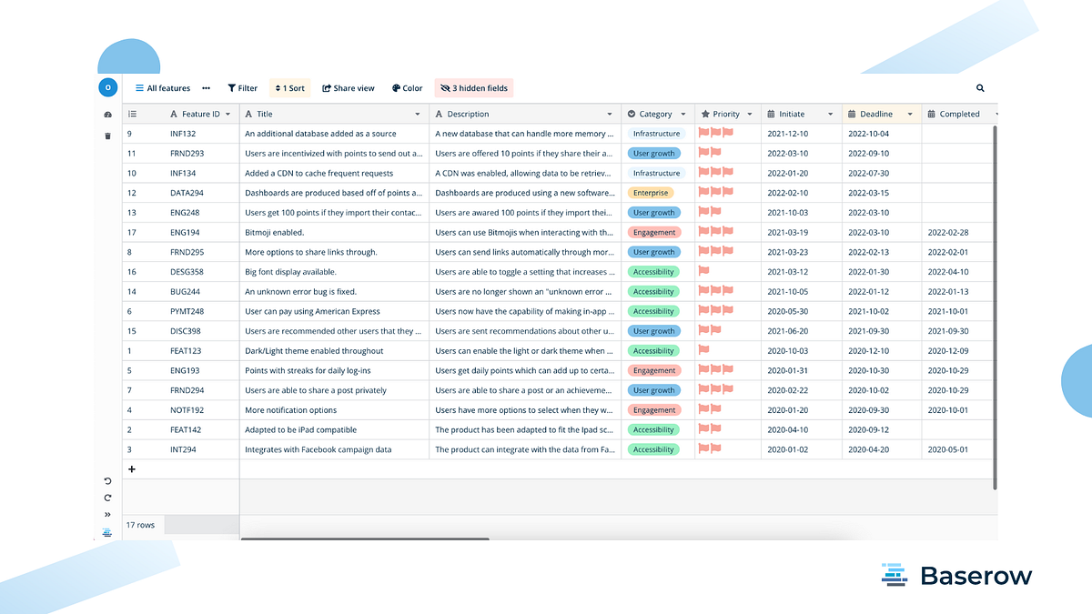The width and height of the screenshot is (1092, 614).
Task: Click the trash icon in the left sidebar
Action: point(107,135)
